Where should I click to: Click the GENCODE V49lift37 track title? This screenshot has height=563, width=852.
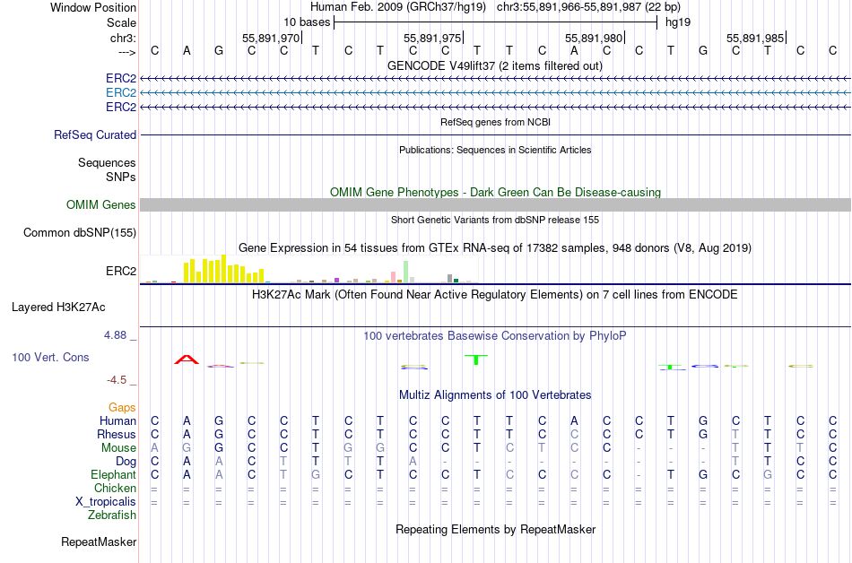click(495, 66)
